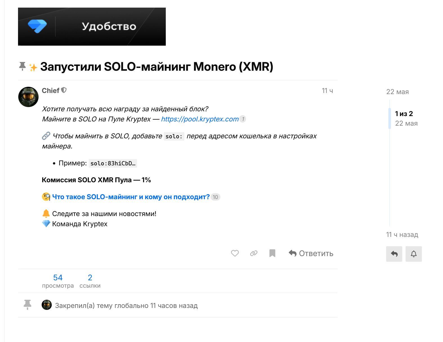Open small avatar in pinned notice
The height and width of the screenshot is (342, 443).
point(47,305)
